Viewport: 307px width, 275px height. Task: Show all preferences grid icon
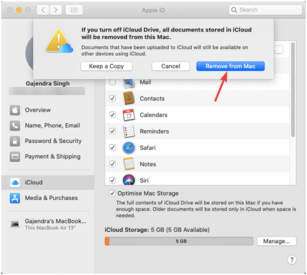coord(74,10)
